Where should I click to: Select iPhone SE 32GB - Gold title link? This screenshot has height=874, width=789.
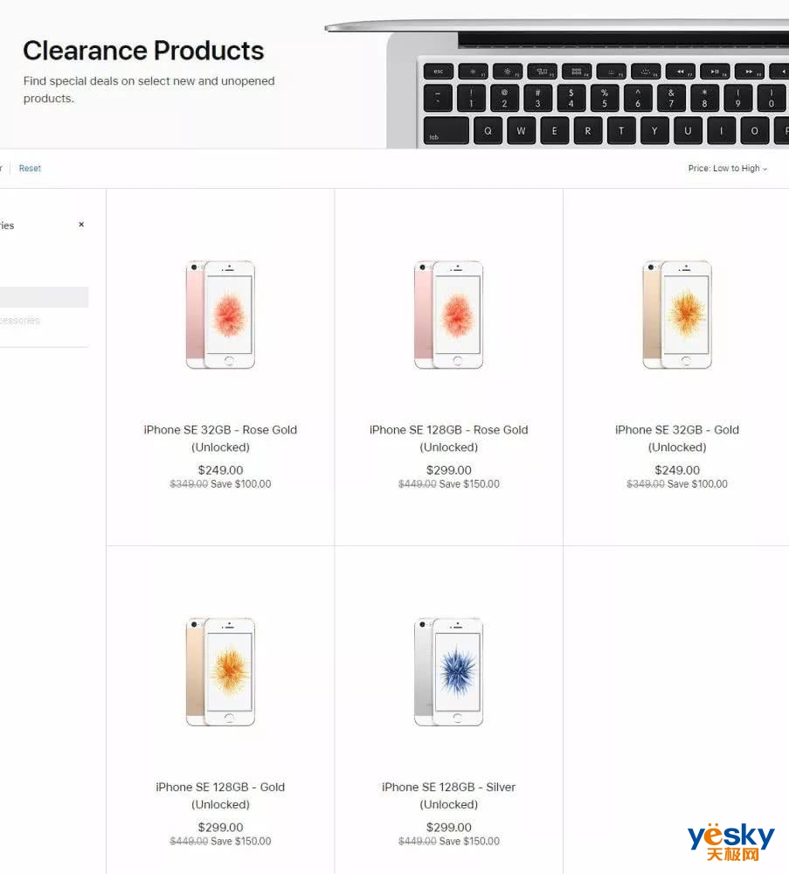tap(677, 439)
